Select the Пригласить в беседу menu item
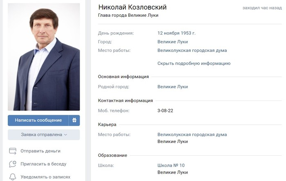 43,164
